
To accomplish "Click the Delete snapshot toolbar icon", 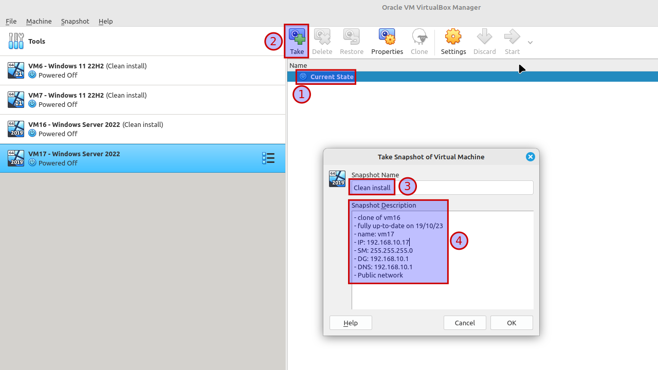I will coord(322,36).
